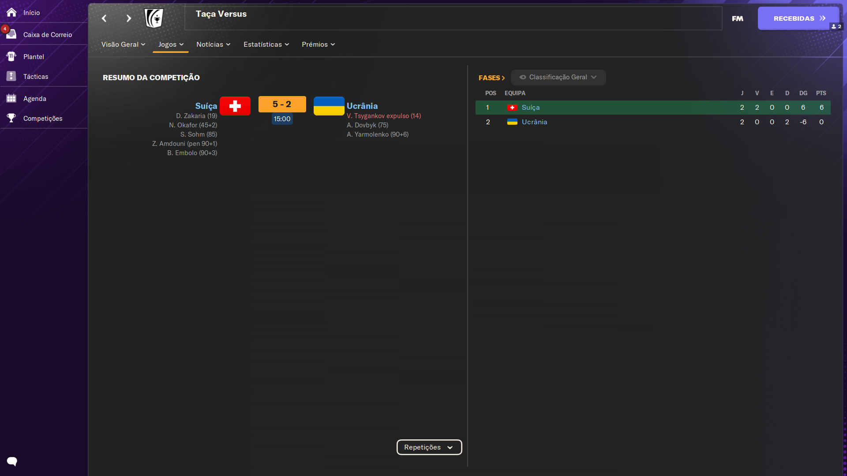Click the FM logo button
Viewport: 847px width, 476px height.
(737, 19)
